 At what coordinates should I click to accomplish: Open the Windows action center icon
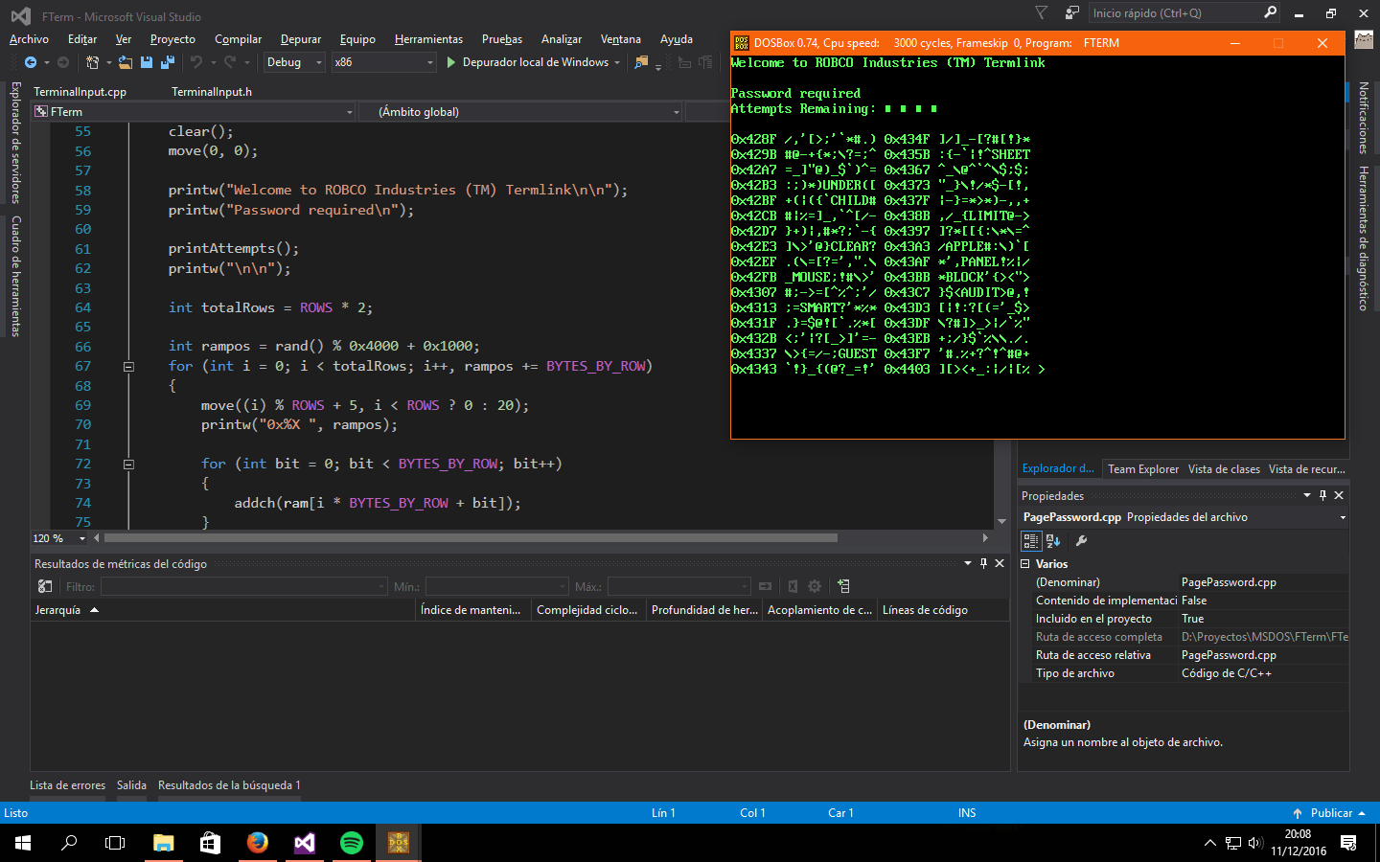(1348, 843)
